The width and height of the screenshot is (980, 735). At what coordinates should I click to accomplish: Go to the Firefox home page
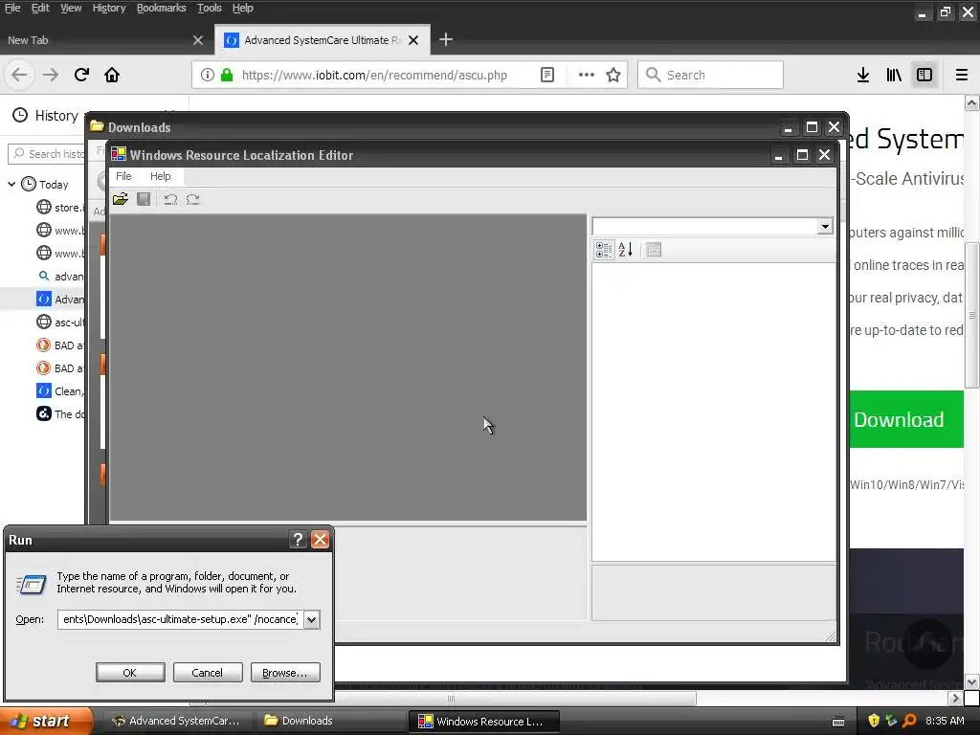(x=112, y=75)
